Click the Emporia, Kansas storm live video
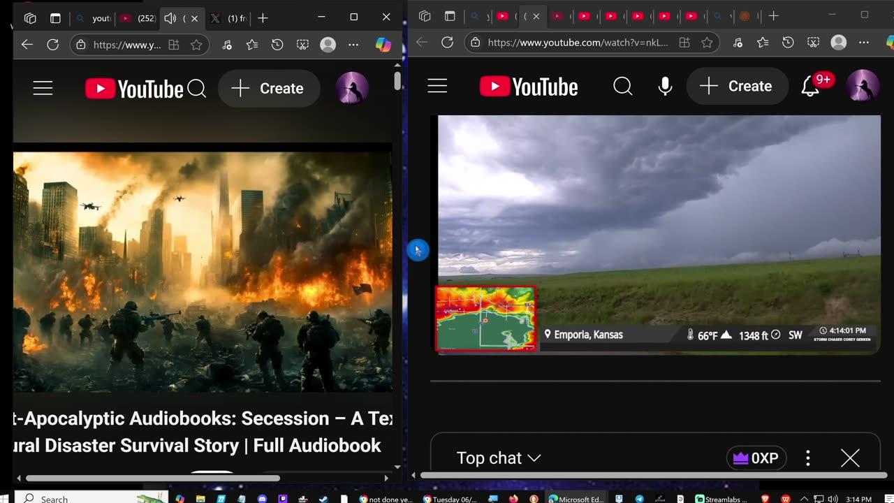 tap(659, 235)
